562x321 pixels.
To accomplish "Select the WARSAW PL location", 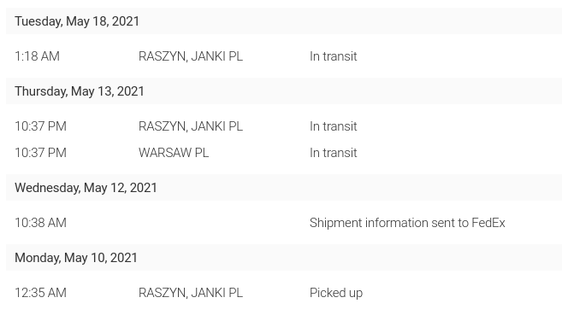I will coord(174,153).
